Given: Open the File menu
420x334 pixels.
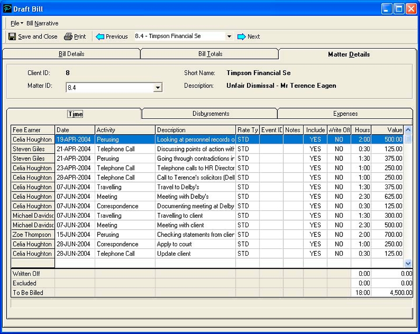Looking at the screenshot, I should click(17, 23).
